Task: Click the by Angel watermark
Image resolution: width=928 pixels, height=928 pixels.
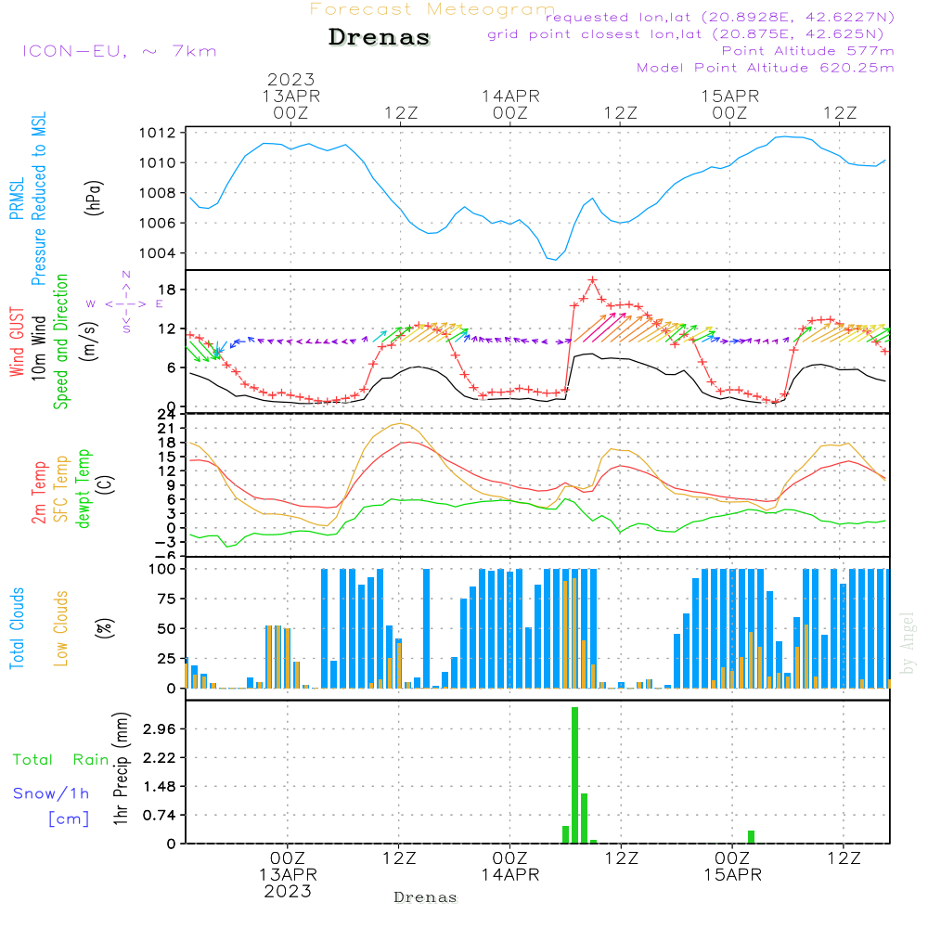Action: pos(908,642)
